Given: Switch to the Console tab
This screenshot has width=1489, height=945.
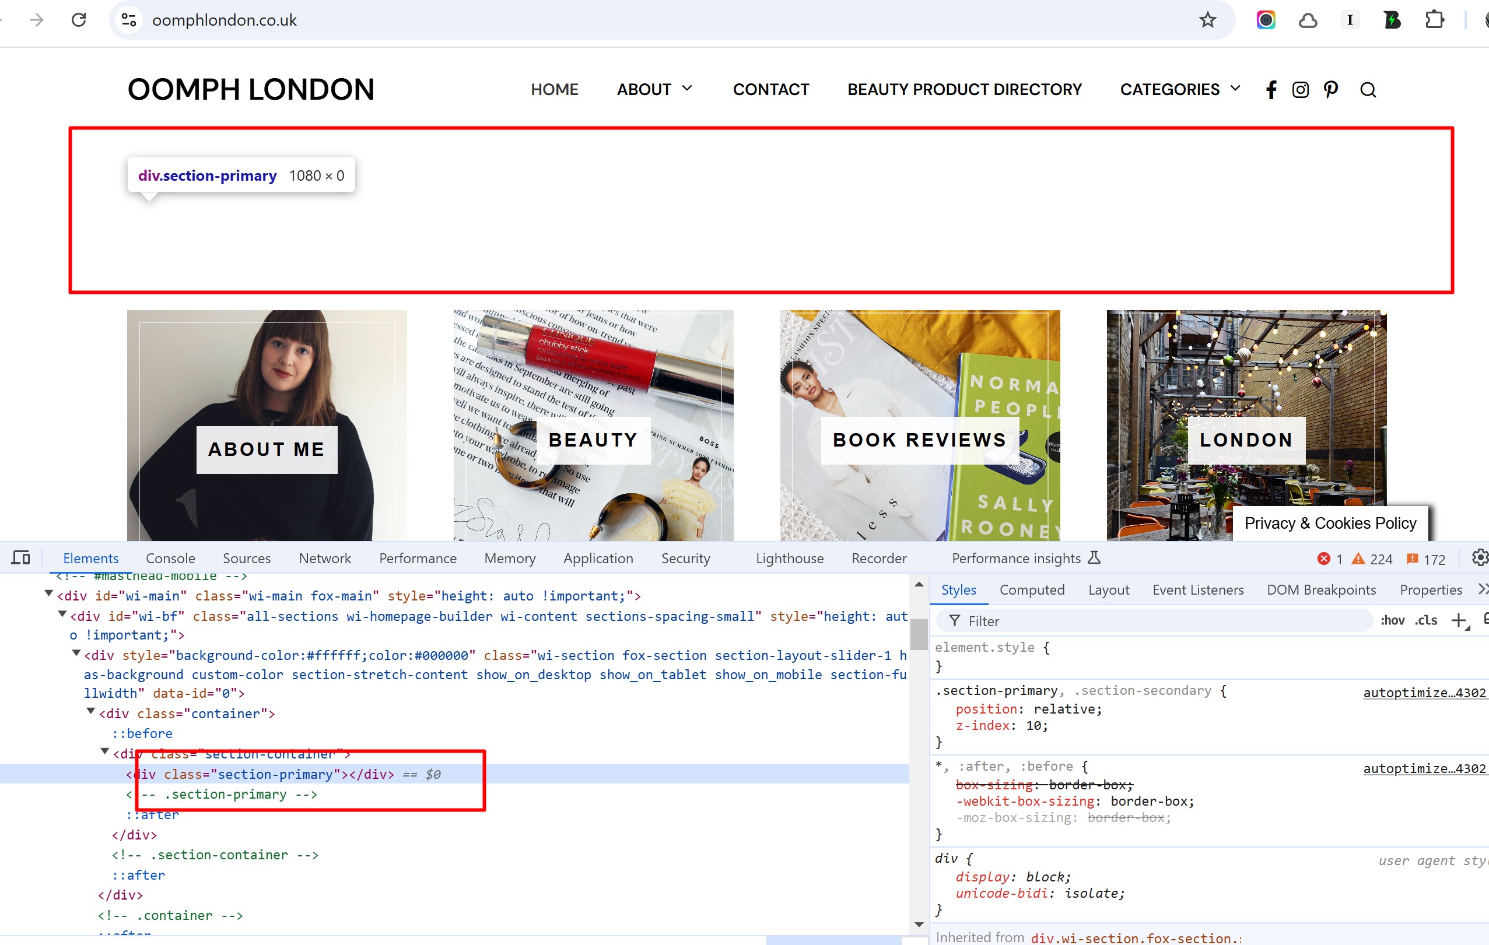Looking at the screenshot, I should pyautogui.click(x=171, y=558).
